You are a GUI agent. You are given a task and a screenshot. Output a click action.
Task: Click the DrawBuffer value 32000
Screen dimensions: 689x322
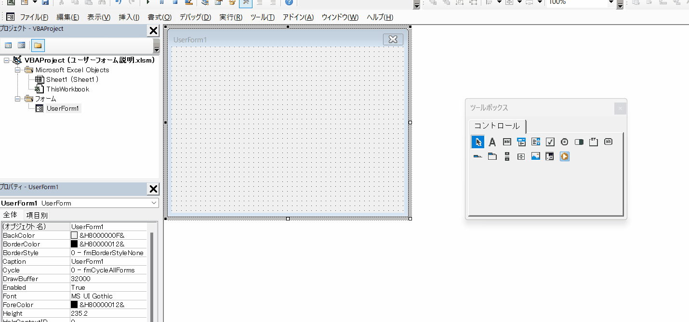click(x=108, y=279)
